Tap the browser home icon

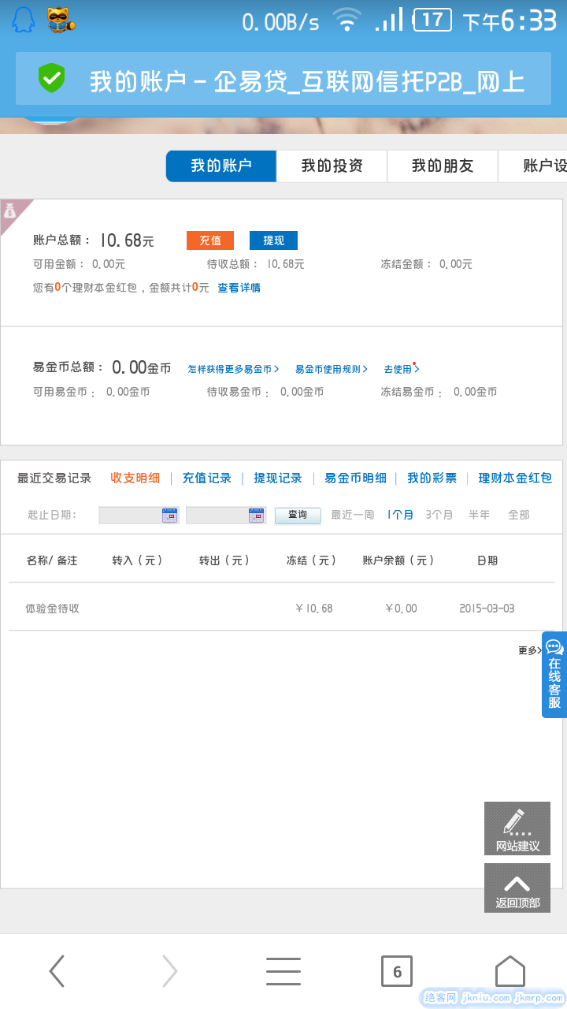click(510, 971)
